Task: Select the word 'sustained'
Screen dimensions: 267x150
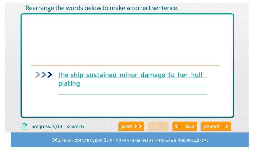Action: pos(101,75)
